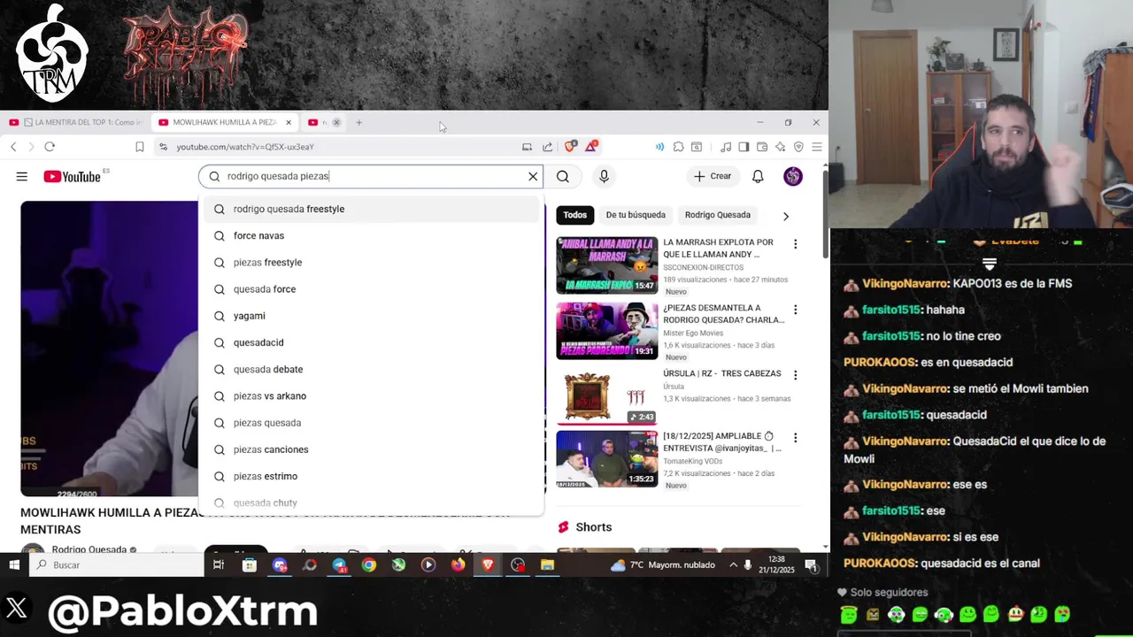Screen dimensions: 1133x637
Task: Open Windows Start menu
Action: click(14, 564)
